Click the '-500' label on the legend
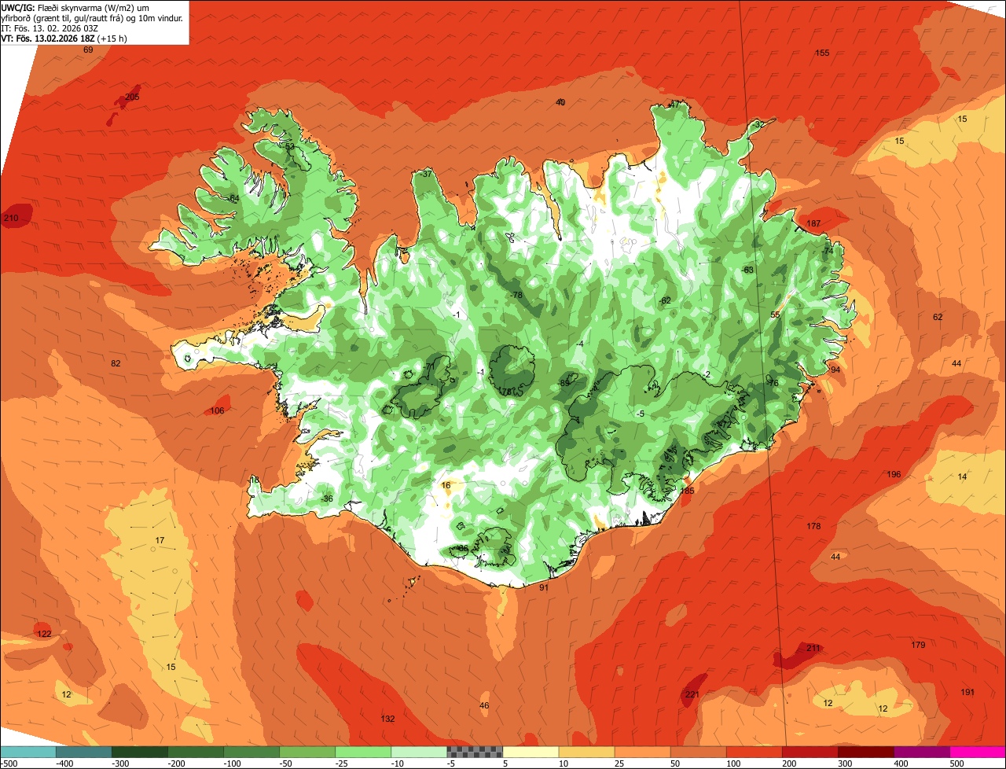 coord(9,763)
